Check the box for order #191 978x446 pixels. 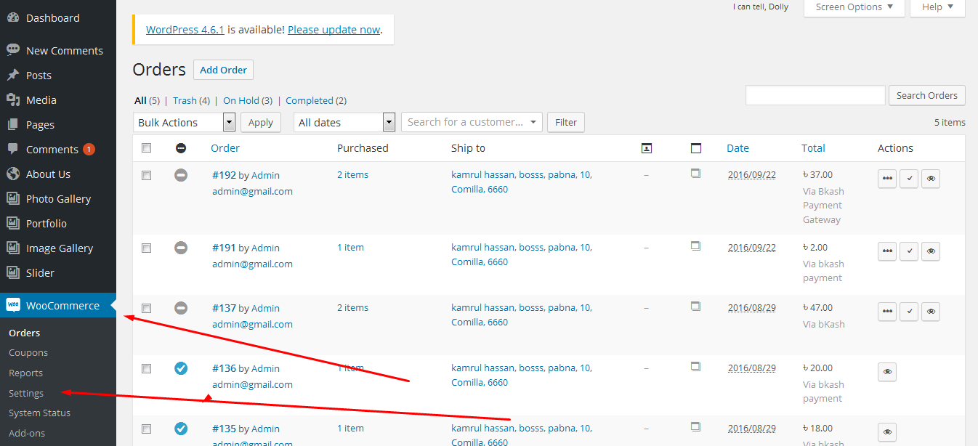point(147,248)
